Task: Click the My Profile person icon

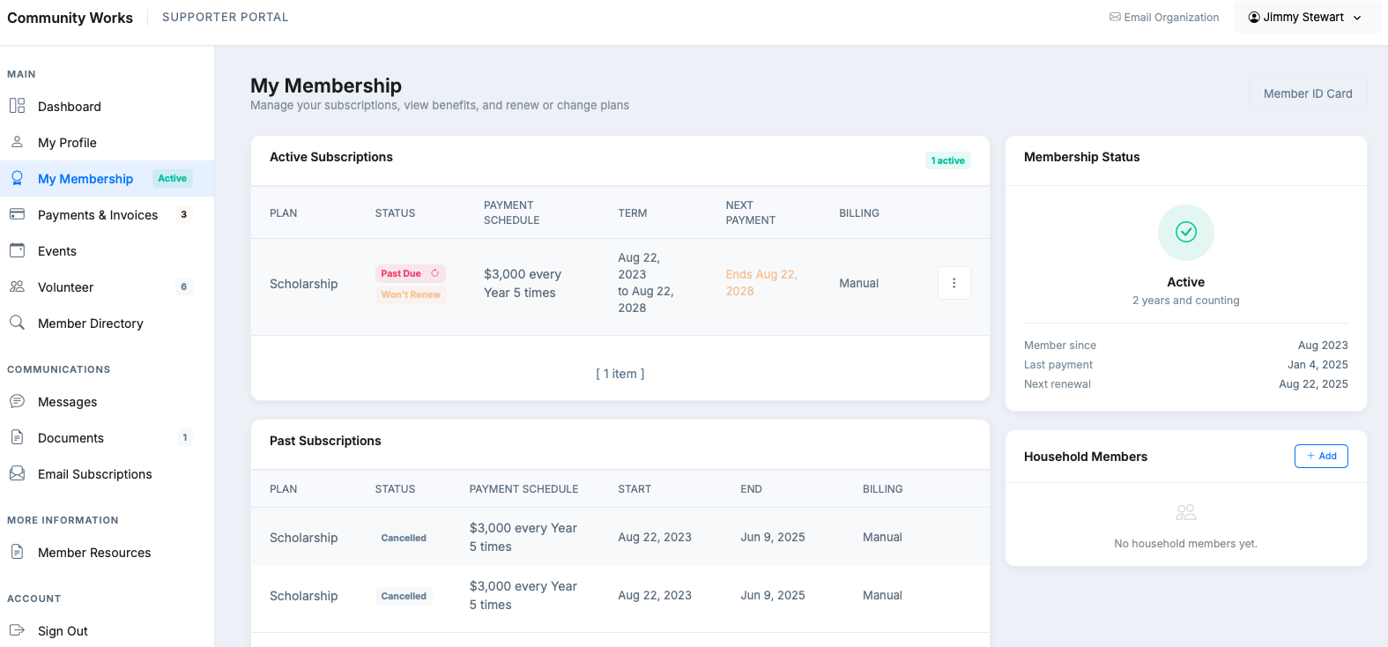Action: [x=17, y=142]
